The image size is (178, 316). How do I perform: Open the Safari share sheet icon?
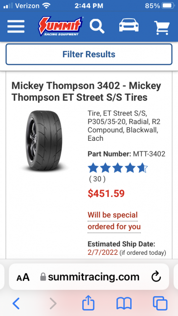pos(88,303)
